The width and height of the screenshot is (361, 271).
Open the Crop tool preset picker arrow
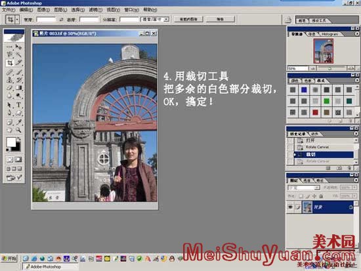[17, 20]
